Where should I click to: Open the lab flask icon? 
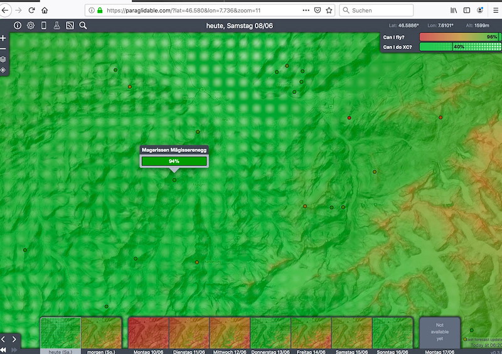pyautogui.click(x=56, y=25)
